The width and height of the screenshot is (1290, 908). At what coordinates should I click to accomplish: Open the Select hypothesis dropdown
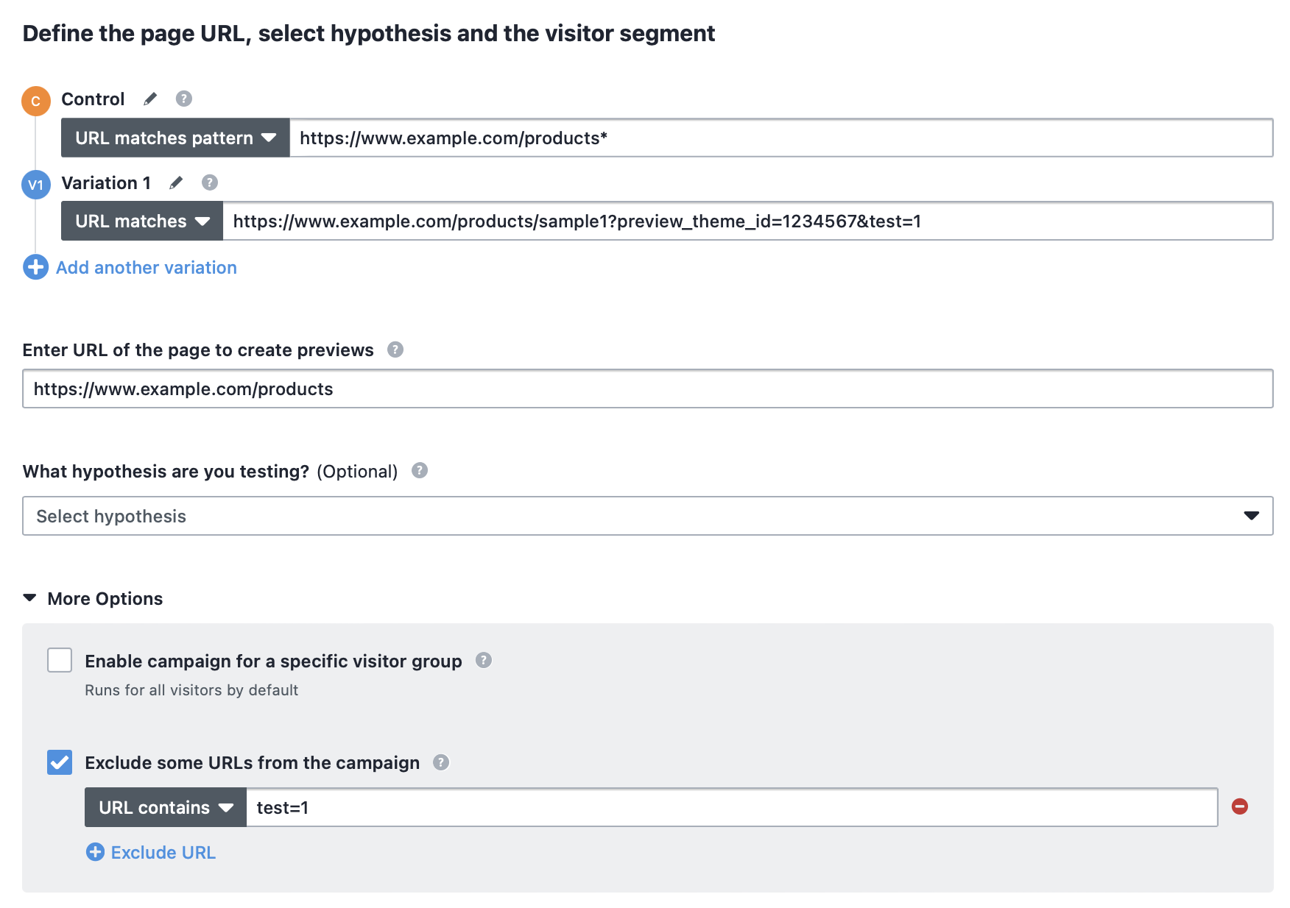click(x=648, y=516)
